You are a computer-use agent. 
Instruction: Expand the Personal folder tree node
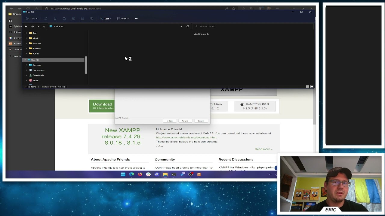pos(26,43)
